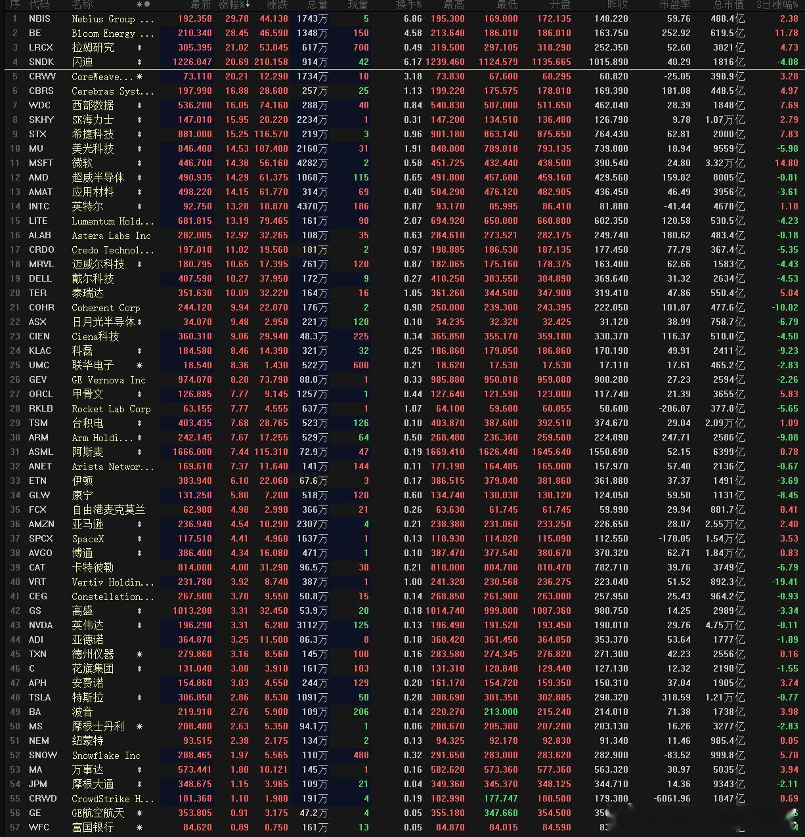Click the marker icon beside 微软
The height and width of the screenshot is (837, 805).
(139, 163)
